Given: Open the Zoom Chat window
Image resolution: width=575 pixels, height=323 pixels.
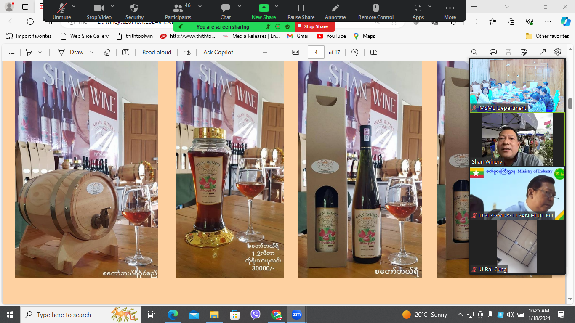Looking at the screenshot, I should [226, 11].
